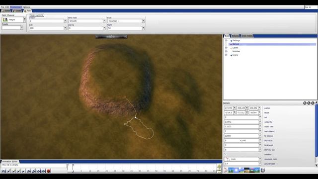Expand the Settings tree node
Screen dimensions: 318x179
pyautogui.click(x=226, y=40)
